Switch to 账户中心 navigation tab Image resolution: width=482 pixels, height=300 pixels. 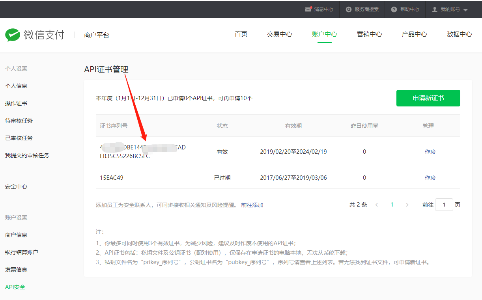click(325, 34)
